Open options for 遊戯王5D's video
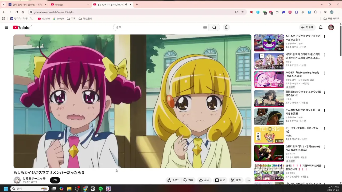 coord(324,92)
